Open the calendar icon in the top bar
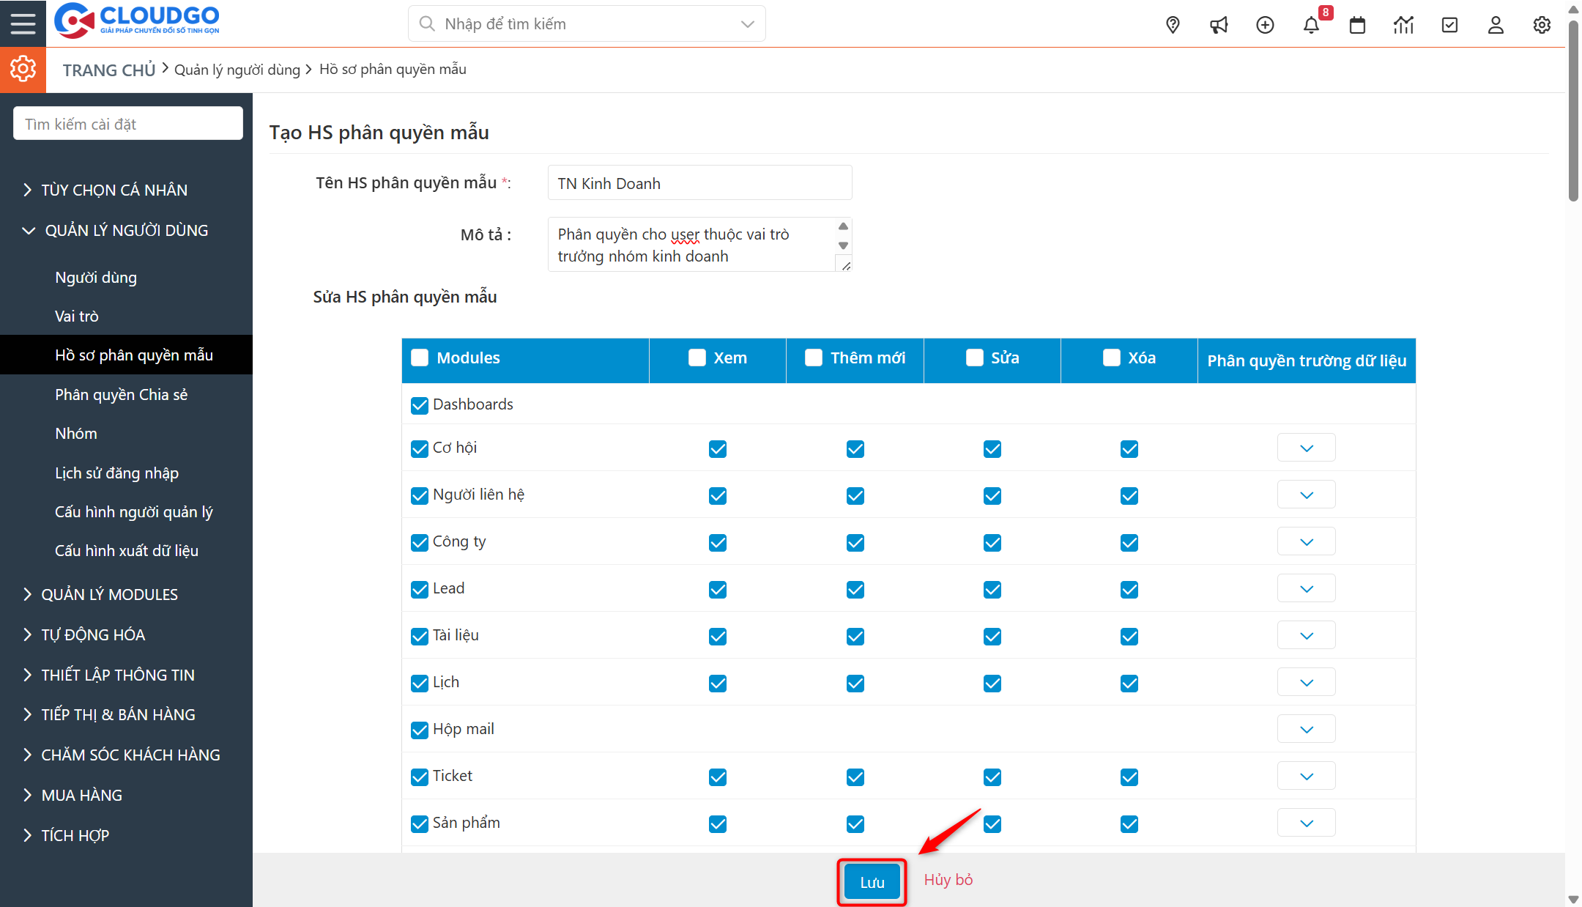This screenshot has width=1582, height=907. point(1357,24)
